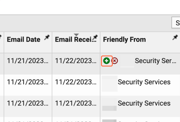Click the sender thumbnail in second row

click(x=110, y=83)
